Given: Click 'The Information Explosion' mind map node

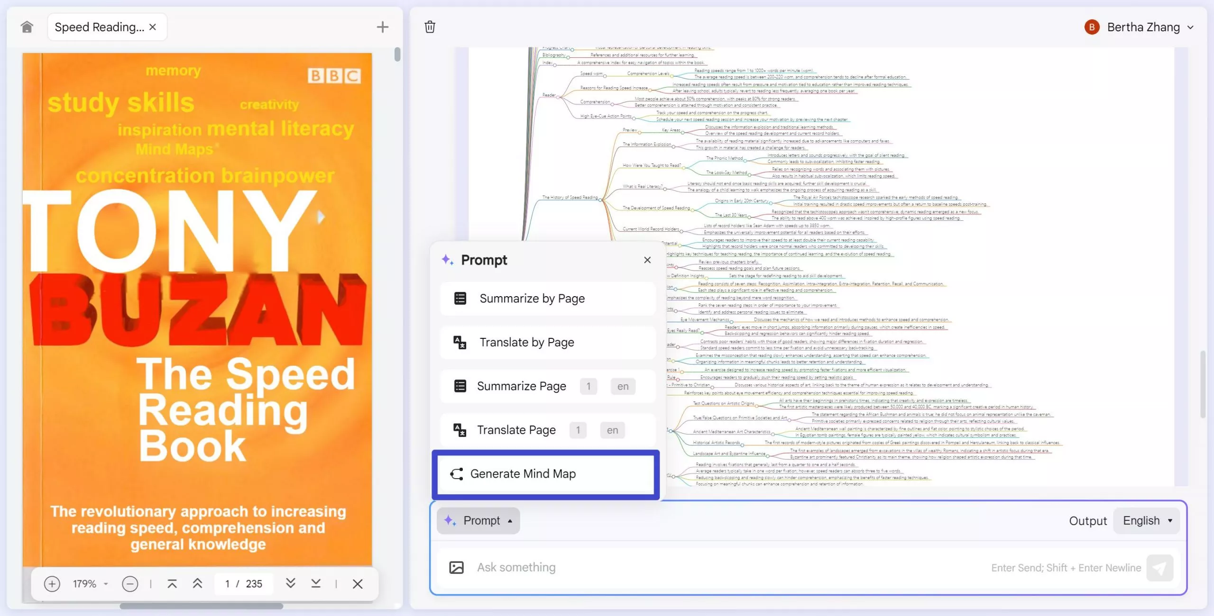Looking at the screenshot, I should point(647,145).
